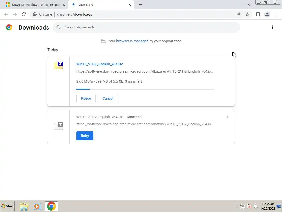Open a new tab with plus button
The width and height of the screenshot is (282, 212).
(x=140, y=5)
